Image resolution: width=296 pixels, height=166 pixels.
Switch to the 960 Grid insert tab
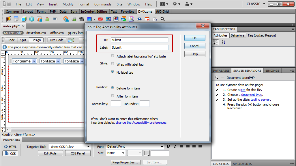click(162, 12)
